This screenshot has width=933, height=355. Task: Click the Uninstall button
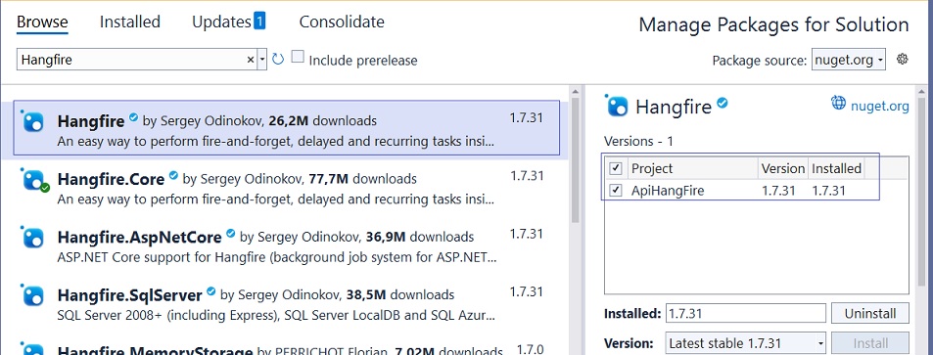coord(870,313)
